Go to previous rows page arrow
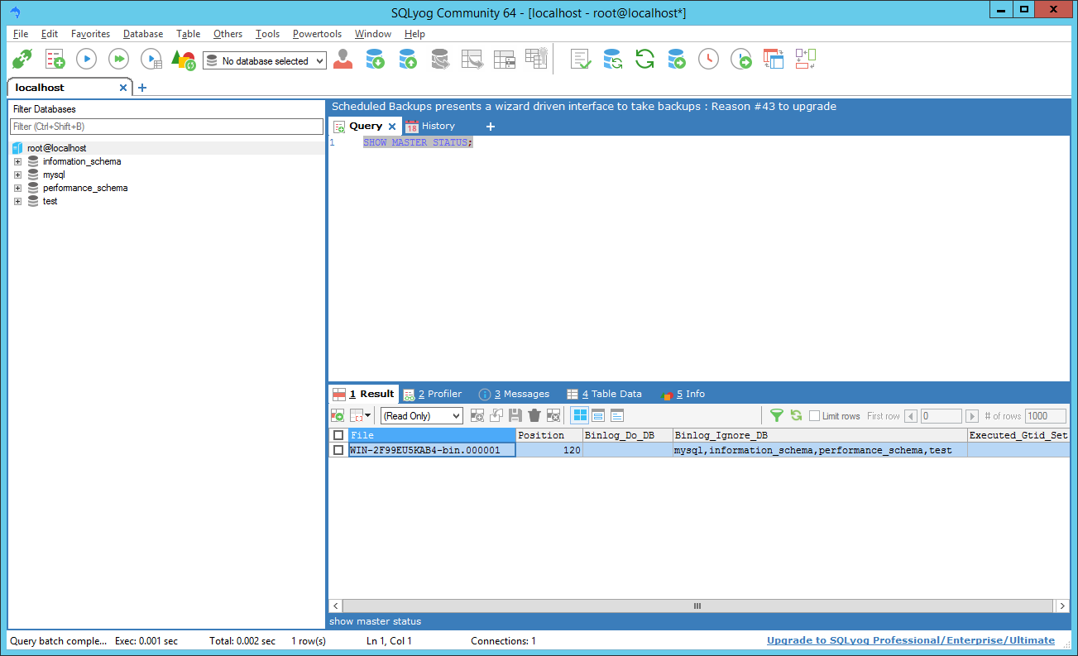The height and width of the screenshot is (656, 1078). (911, 416)
